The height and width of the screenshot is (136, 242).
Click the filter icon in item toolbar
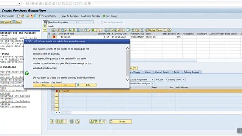click(x=87, y=30)
